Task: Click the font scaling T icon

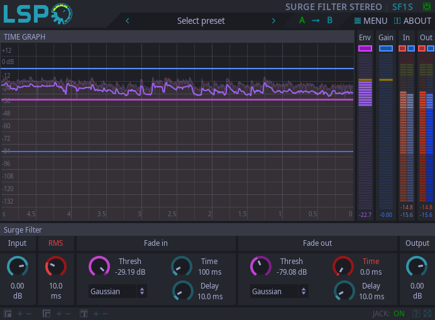Action: coord(84,314)
